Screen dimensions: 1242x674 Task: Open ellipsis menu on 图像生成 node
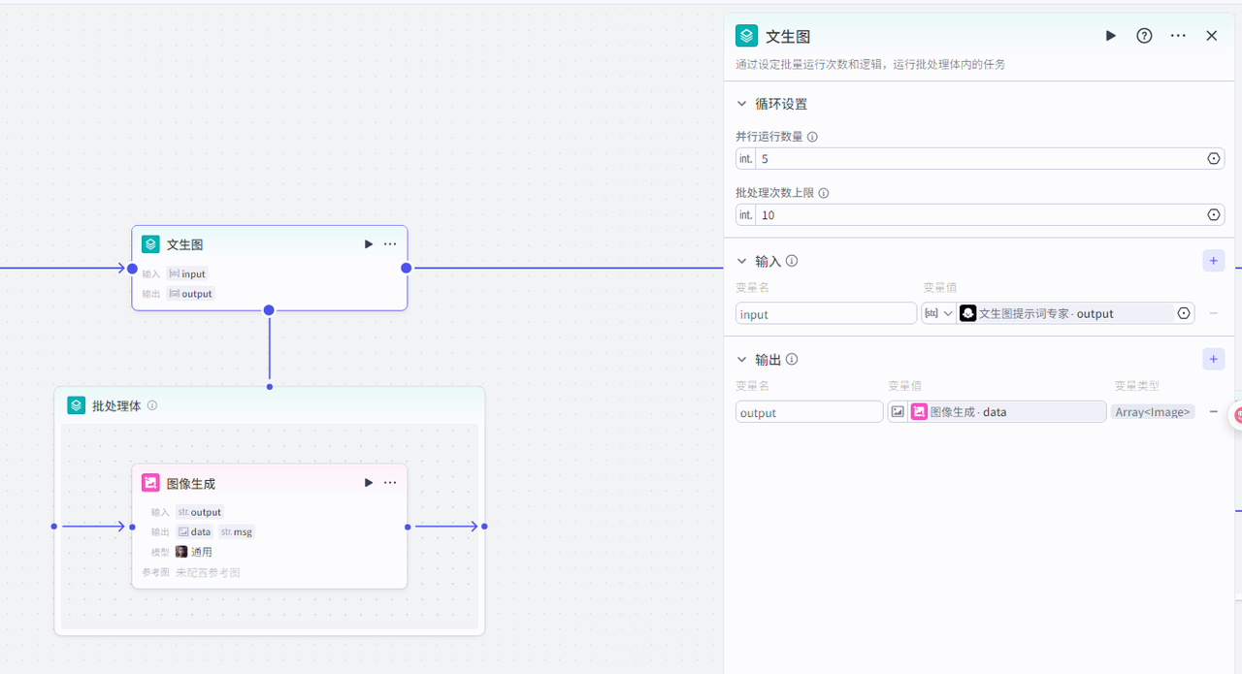coord(390,483)
